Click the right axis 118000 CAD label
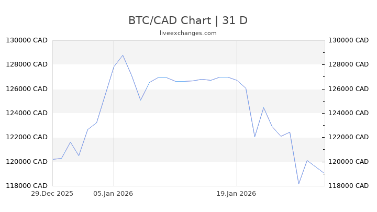 347,186
